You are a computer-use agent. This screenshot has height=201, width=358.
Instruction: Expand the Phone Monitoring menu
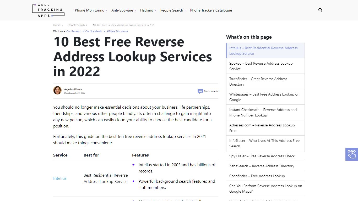(91, 10)
